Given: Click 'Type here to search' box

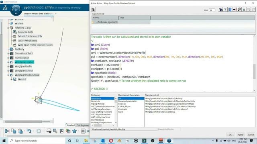Looking at the screenshot, I should click(37, 140).
